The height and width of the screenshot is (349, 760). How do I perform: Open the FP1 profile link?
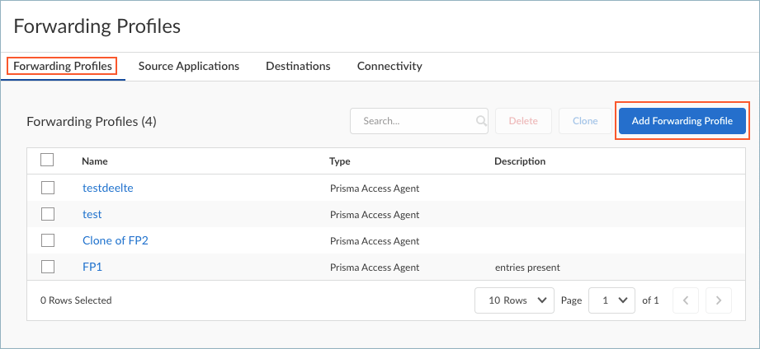[x=92, y=267]
